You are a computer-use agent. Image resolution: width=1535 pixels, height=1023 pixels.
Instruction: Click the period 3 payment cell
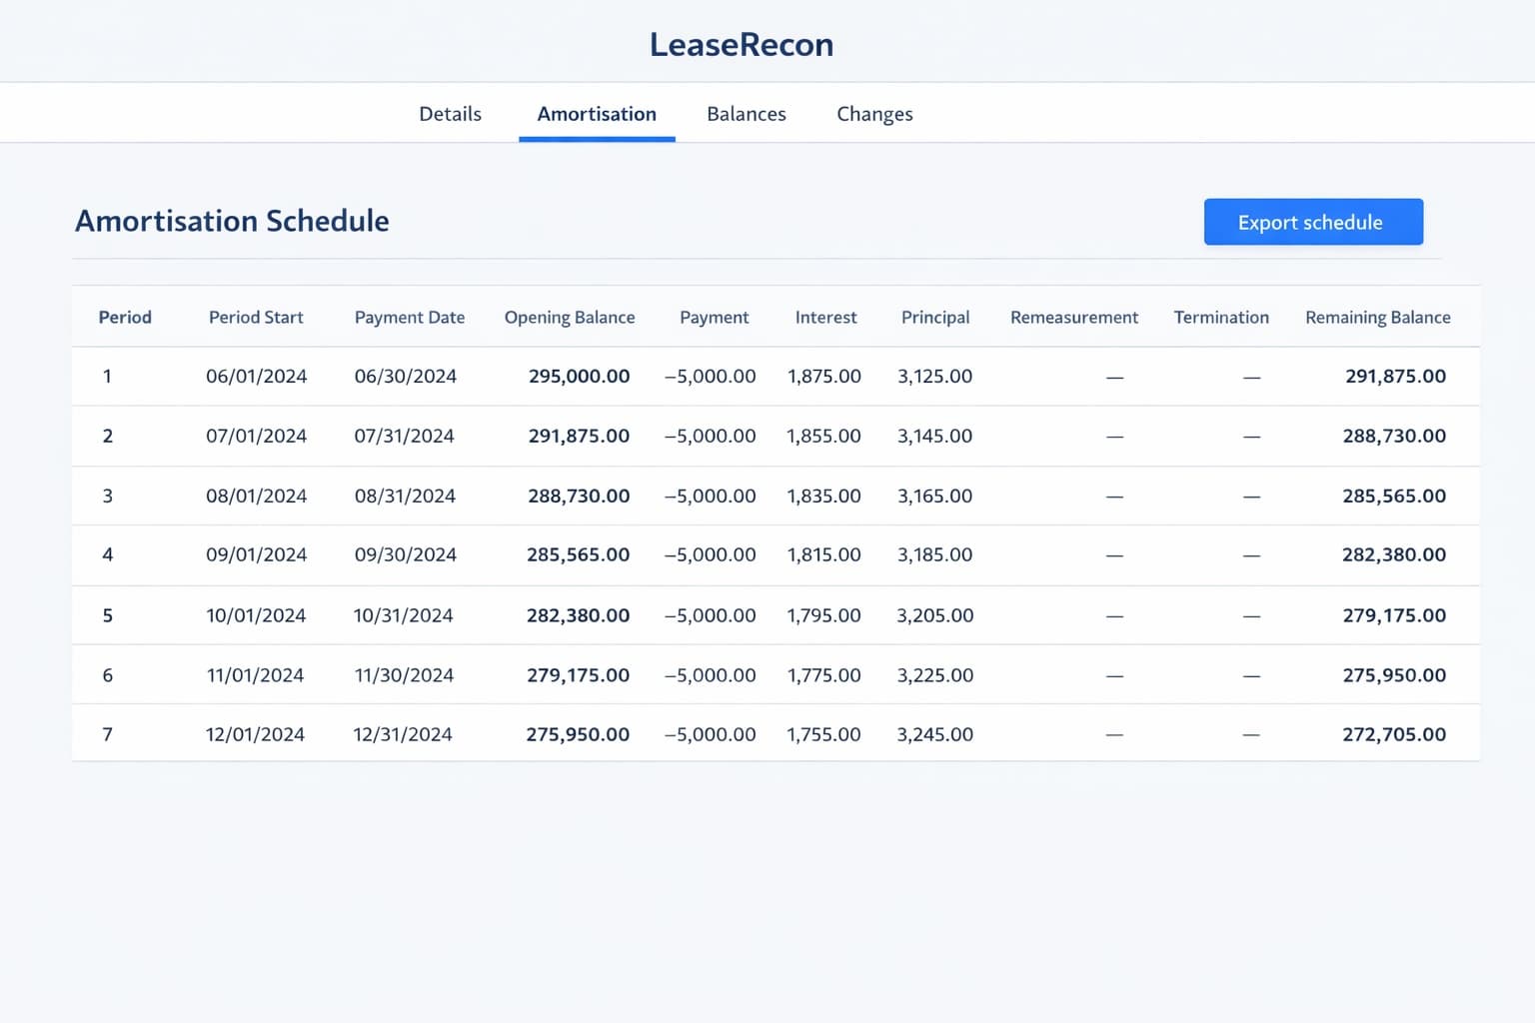[711, 496]
